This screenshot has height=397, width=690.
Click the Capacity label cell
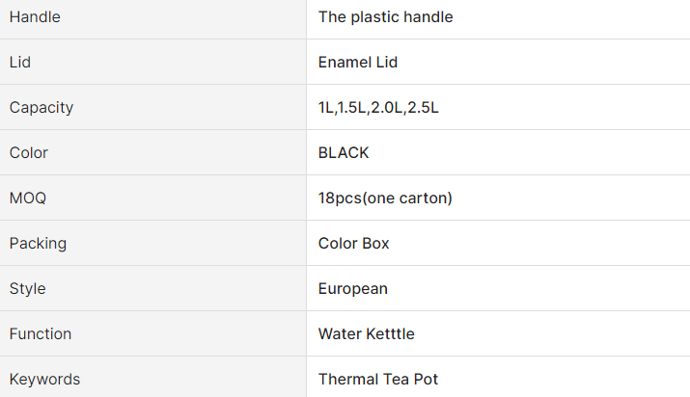click(x=41, y=108)
